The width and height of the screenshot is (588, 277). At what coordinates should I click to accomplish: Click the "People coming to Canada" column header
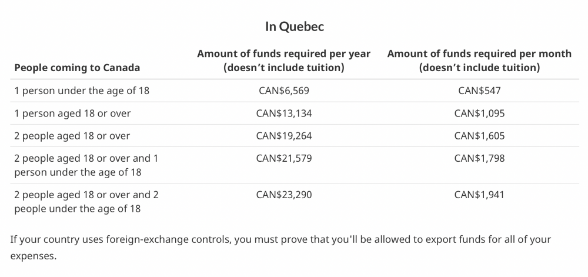coord(77,68)
